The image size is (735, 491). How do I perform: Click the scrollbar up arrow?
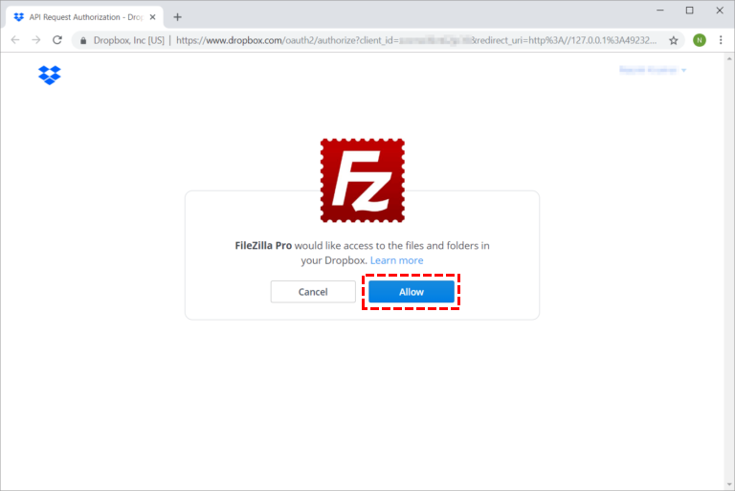[x=729, y=59]
